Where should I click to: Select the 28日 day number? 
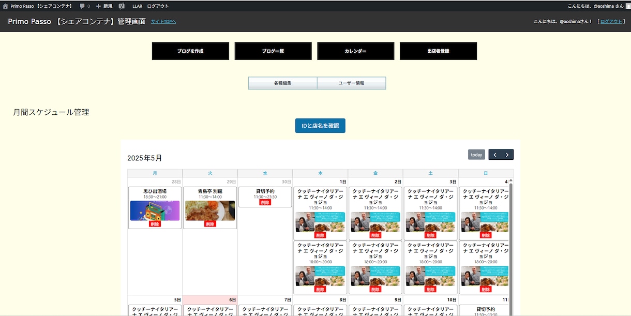176,182
